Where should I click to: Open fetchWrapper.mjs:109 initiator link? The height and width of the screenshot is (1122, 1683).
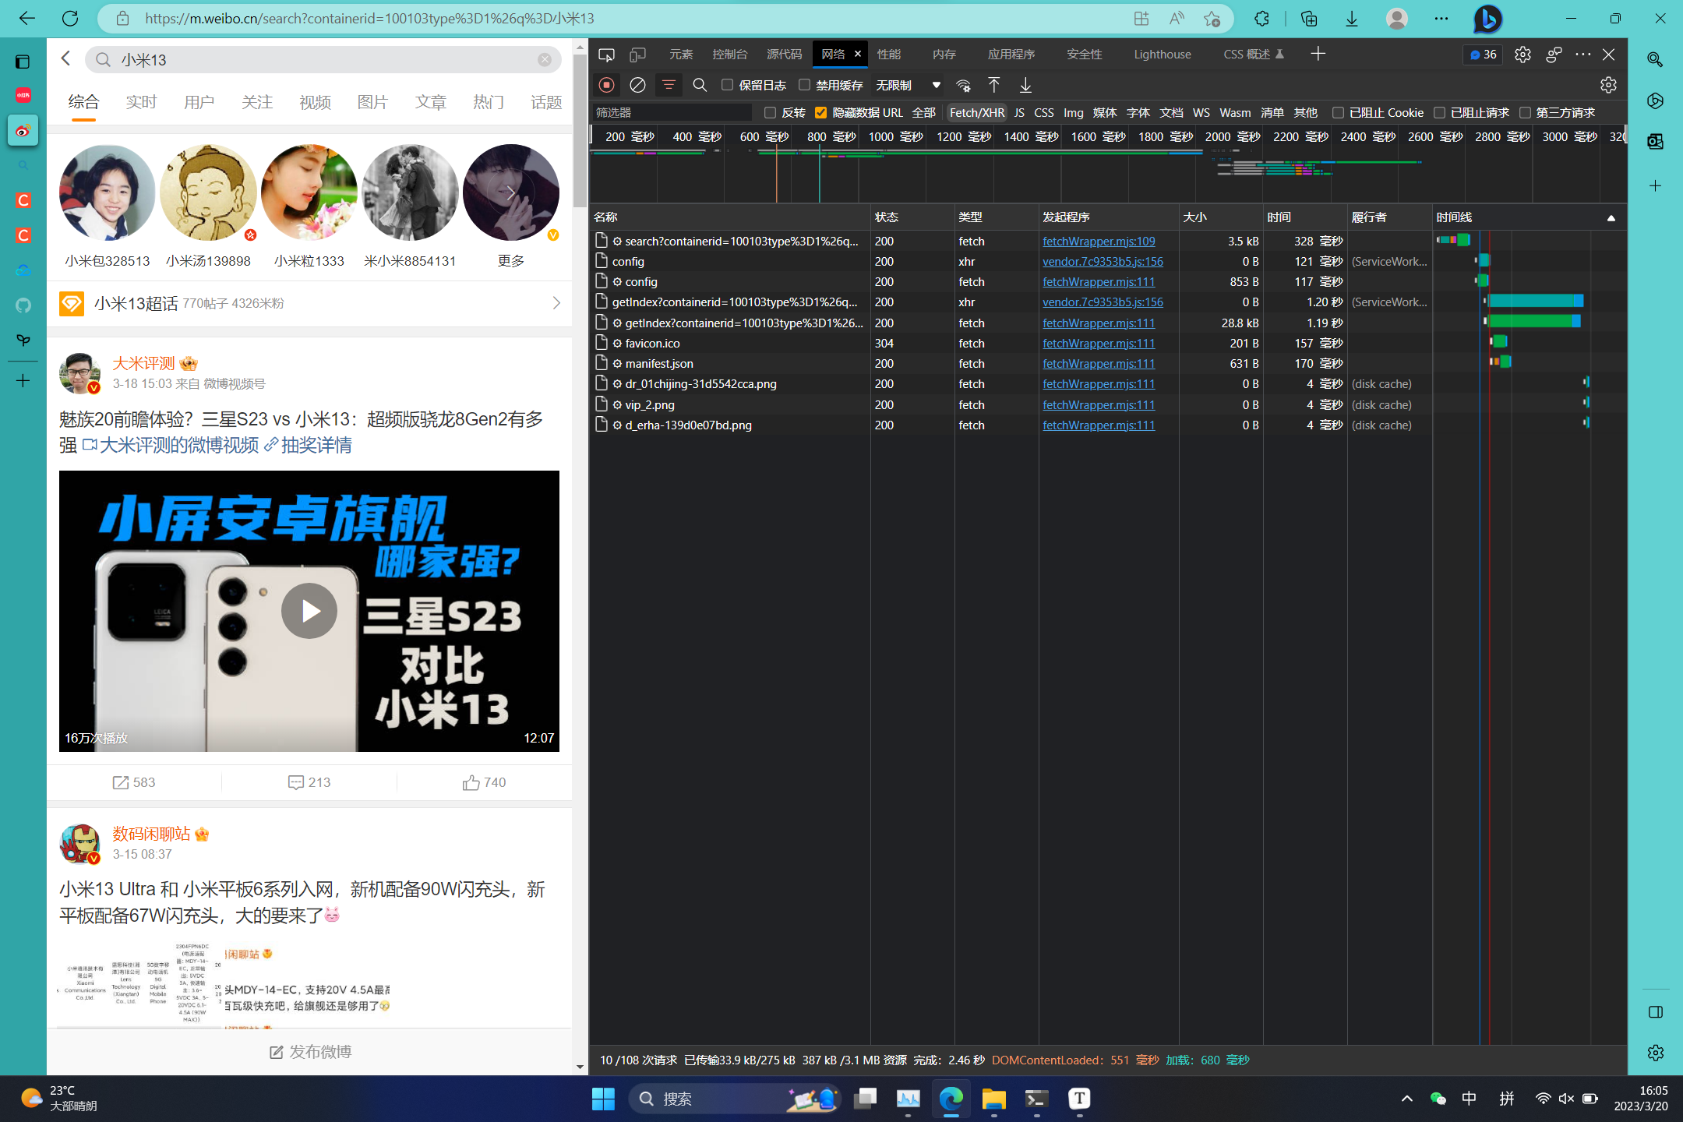[1099, 242]
